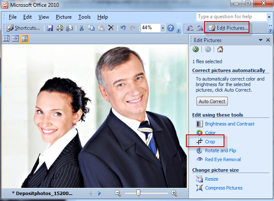Click the zoom out magnifier icon

pos(119,193)
